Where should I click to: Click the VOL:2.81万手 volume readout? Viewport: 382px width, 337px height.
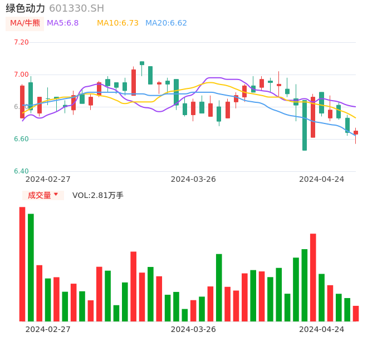pos(98,195)
